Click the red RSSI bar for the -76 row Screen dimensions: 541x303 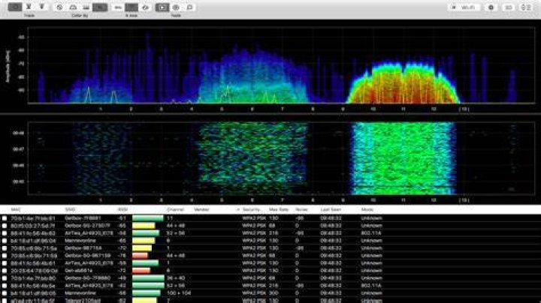(140, 256)
